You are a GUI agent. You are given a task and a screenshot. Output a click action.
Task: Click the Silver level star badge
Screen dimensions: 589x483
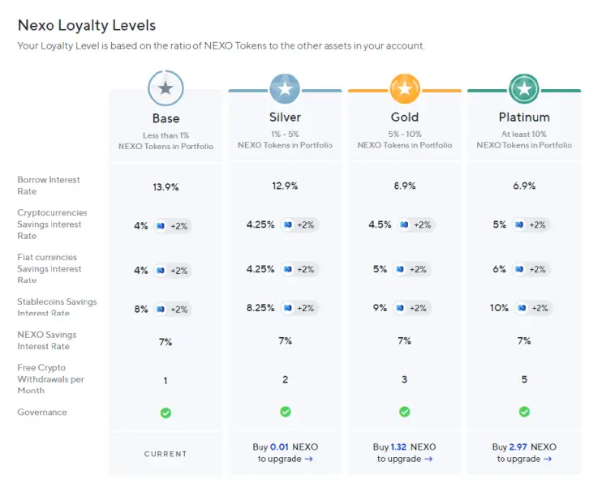click(285, 89)
